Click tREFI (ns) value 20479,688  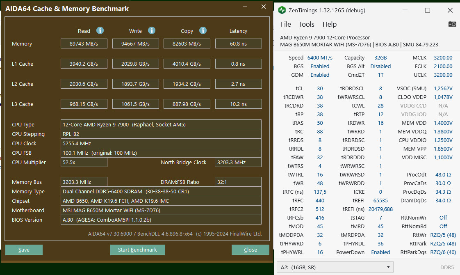pos(380,209)
